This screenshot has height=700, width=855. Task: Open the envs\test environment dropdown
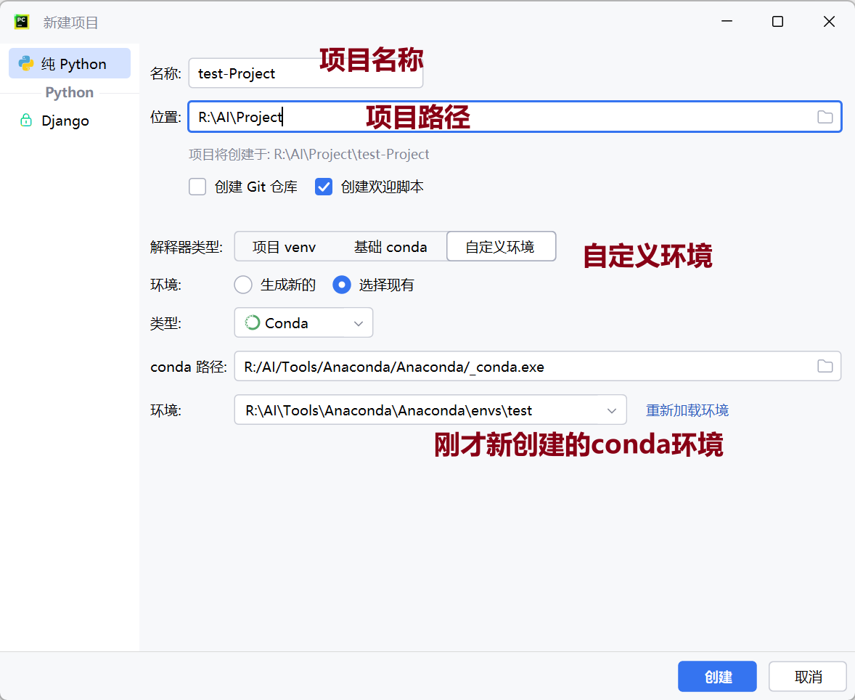[611, 411]
